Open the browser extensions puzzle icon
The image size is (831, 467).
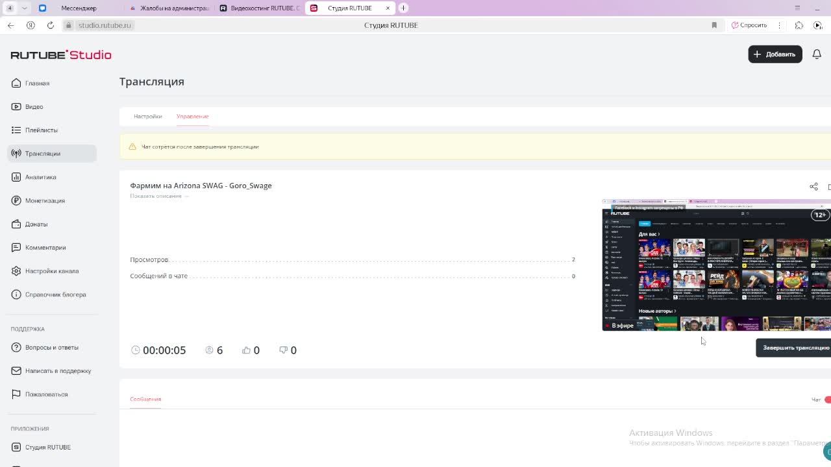click(799, 25)
